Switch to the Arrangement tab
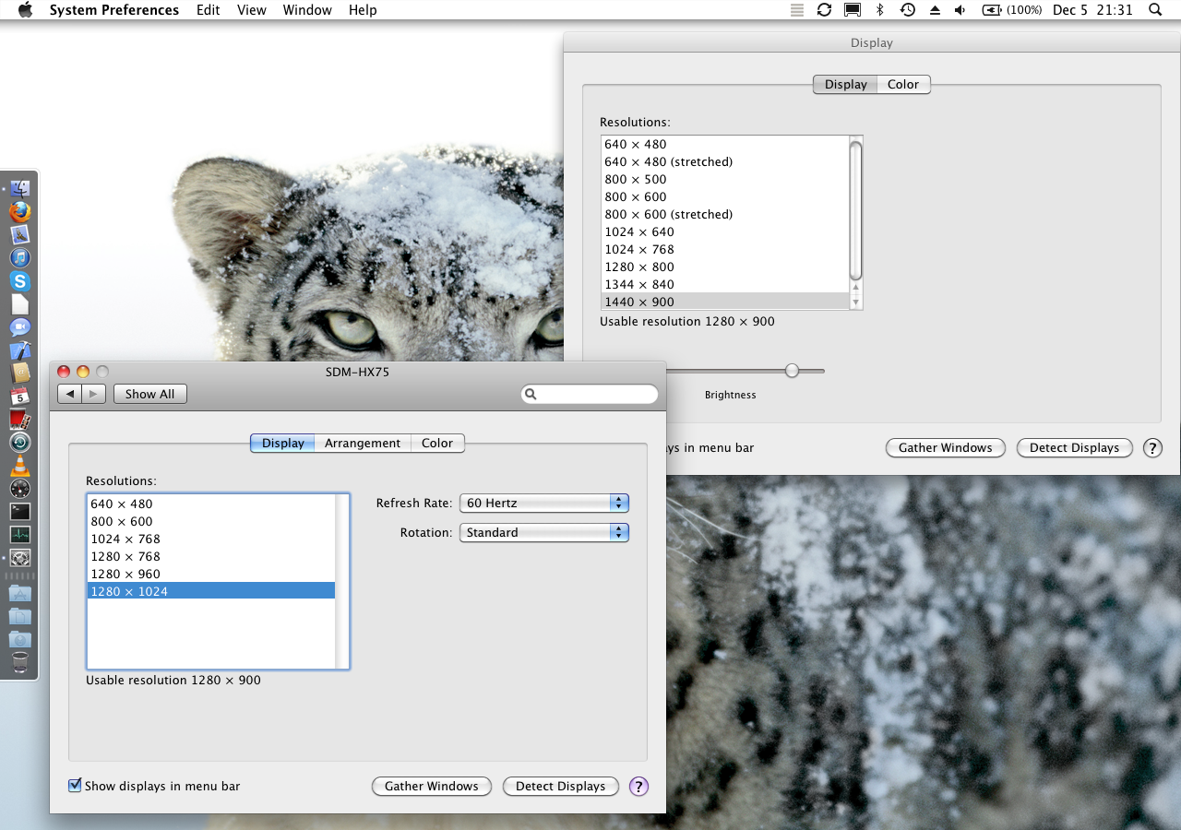The height and width of the screenshot is (830, 1181). coord(362,444)
